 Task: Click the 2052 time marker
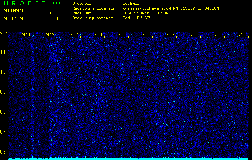(x=50, y=35)
